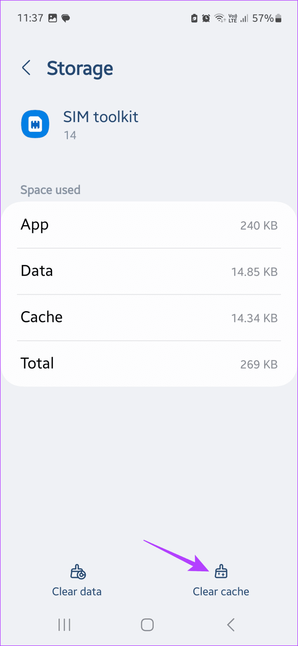Open recent apps from navigation bar
298x646 pixels.
point(64,625)
